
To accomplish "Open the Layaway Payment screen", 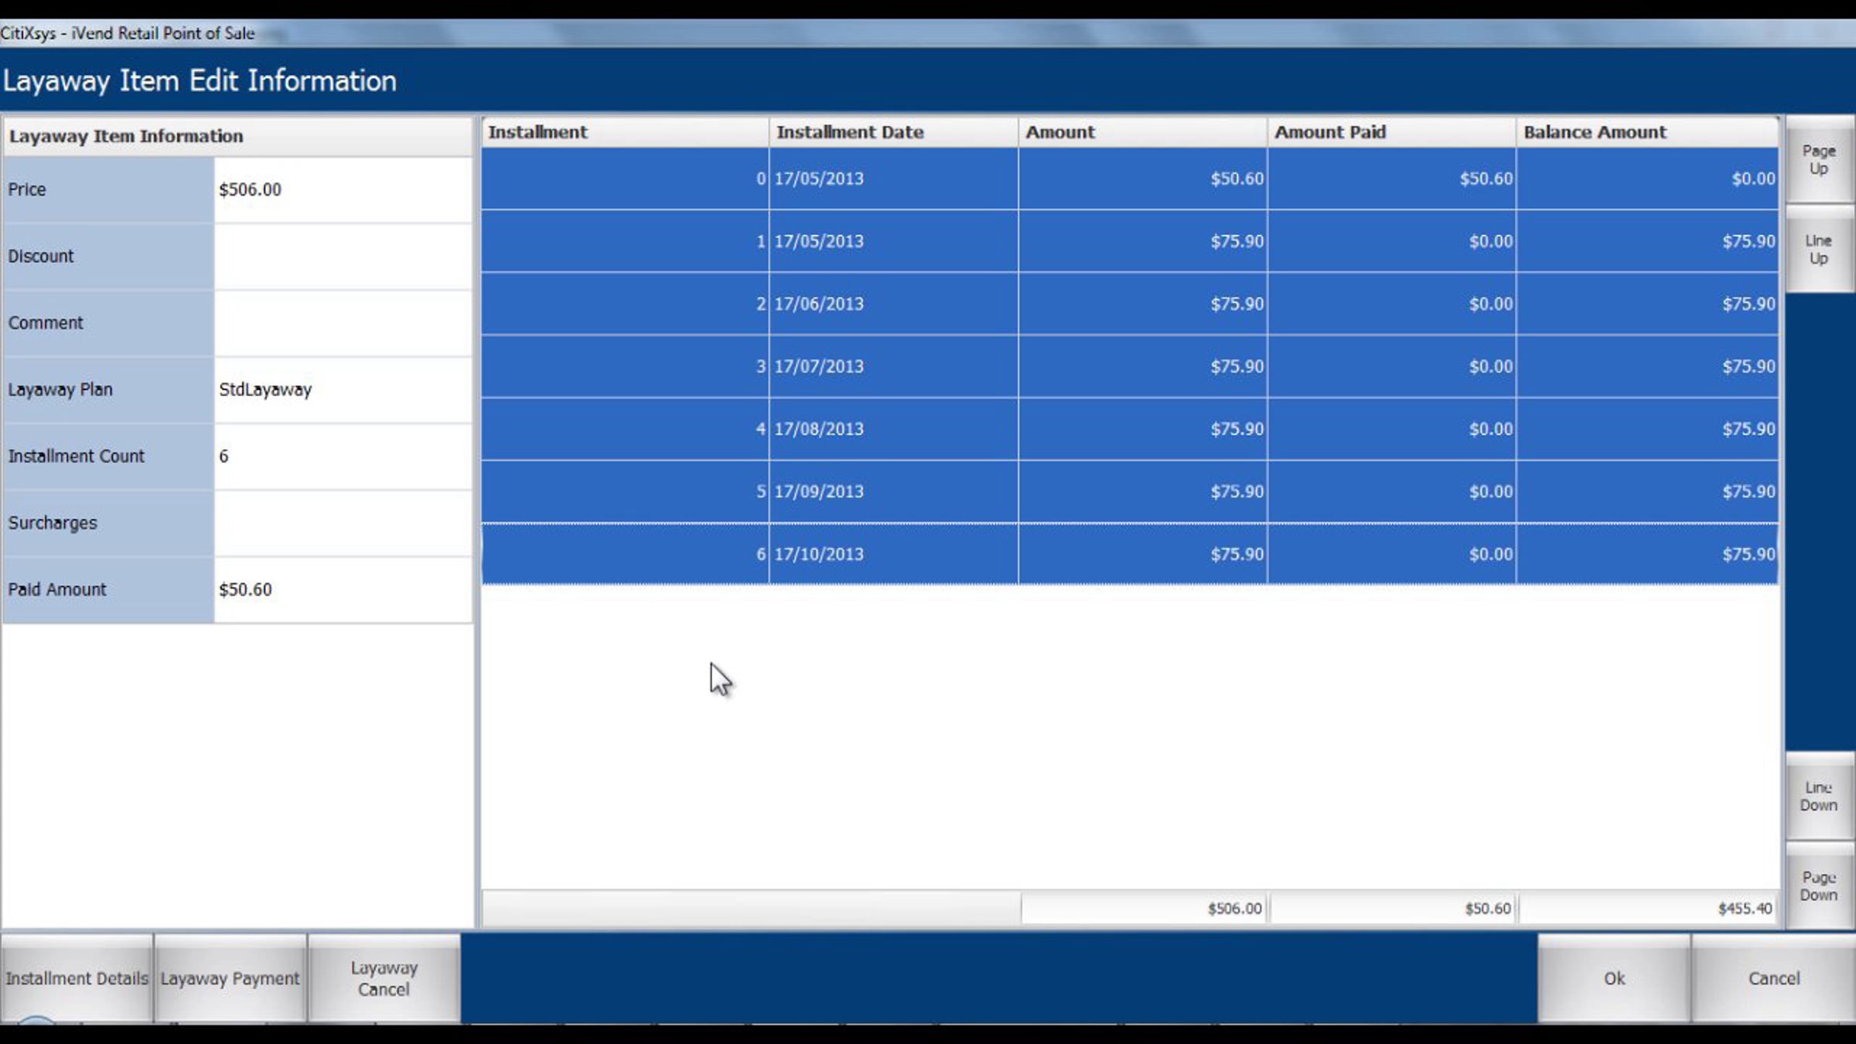I will (230, 978).
